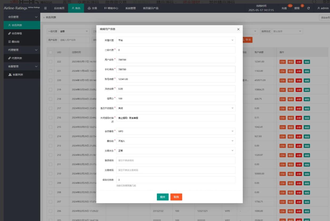
Task: Open the 会员等级 VIP3 dropdown
Action: coord(176,131)
